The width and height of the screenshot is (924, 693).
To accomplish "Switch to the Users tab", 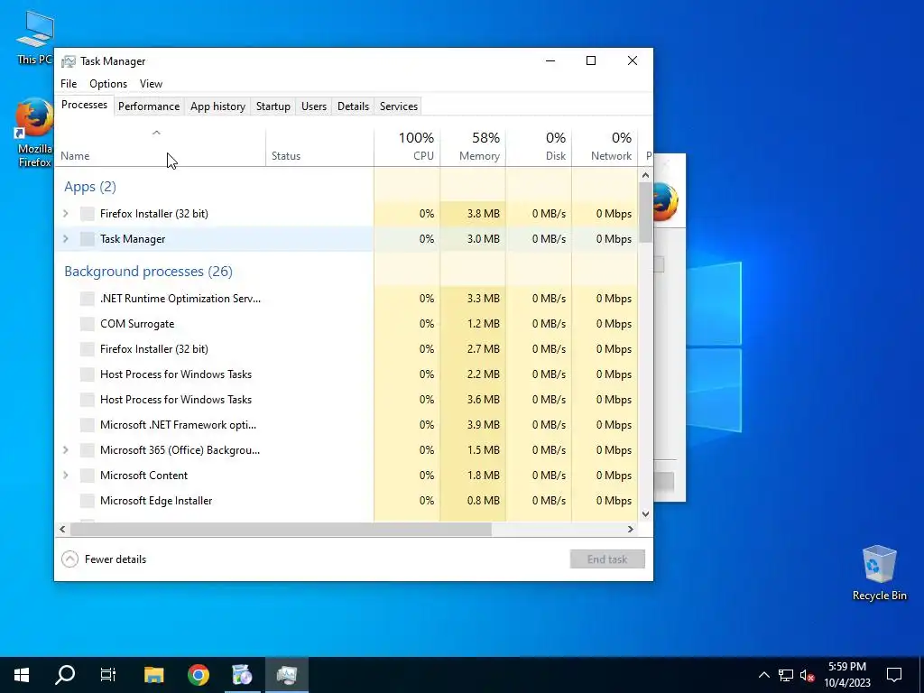I will click(x=313, y=106).
